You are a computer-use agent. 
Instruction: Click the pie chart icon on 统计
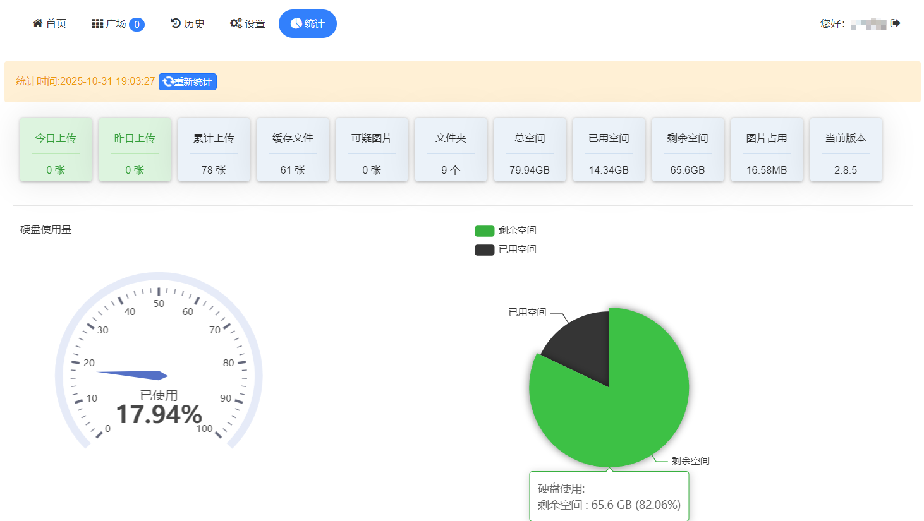pyautogui.click(x=295, y=23)
